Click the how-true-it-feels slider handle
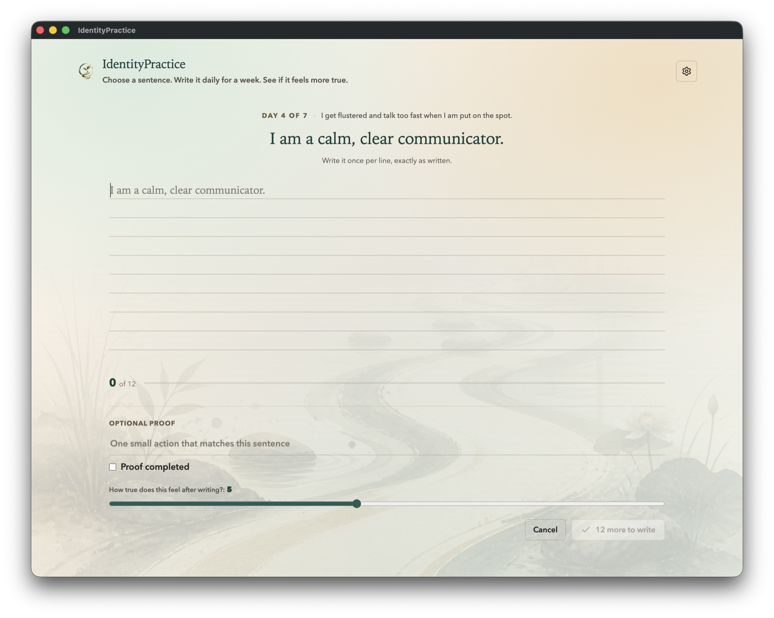Screen dimensions: 774x618 pos(357,503)
